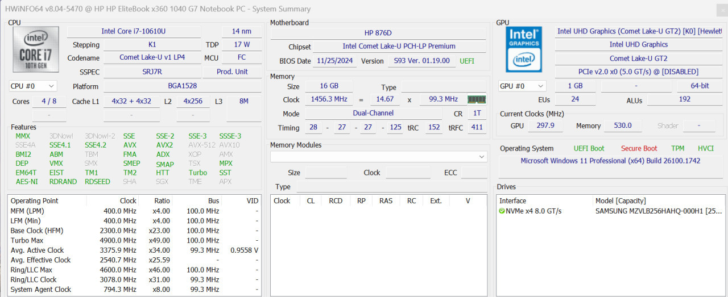Click the memory clock 1456.3 MHz value

pyautogui.click(x=329, y=99)
